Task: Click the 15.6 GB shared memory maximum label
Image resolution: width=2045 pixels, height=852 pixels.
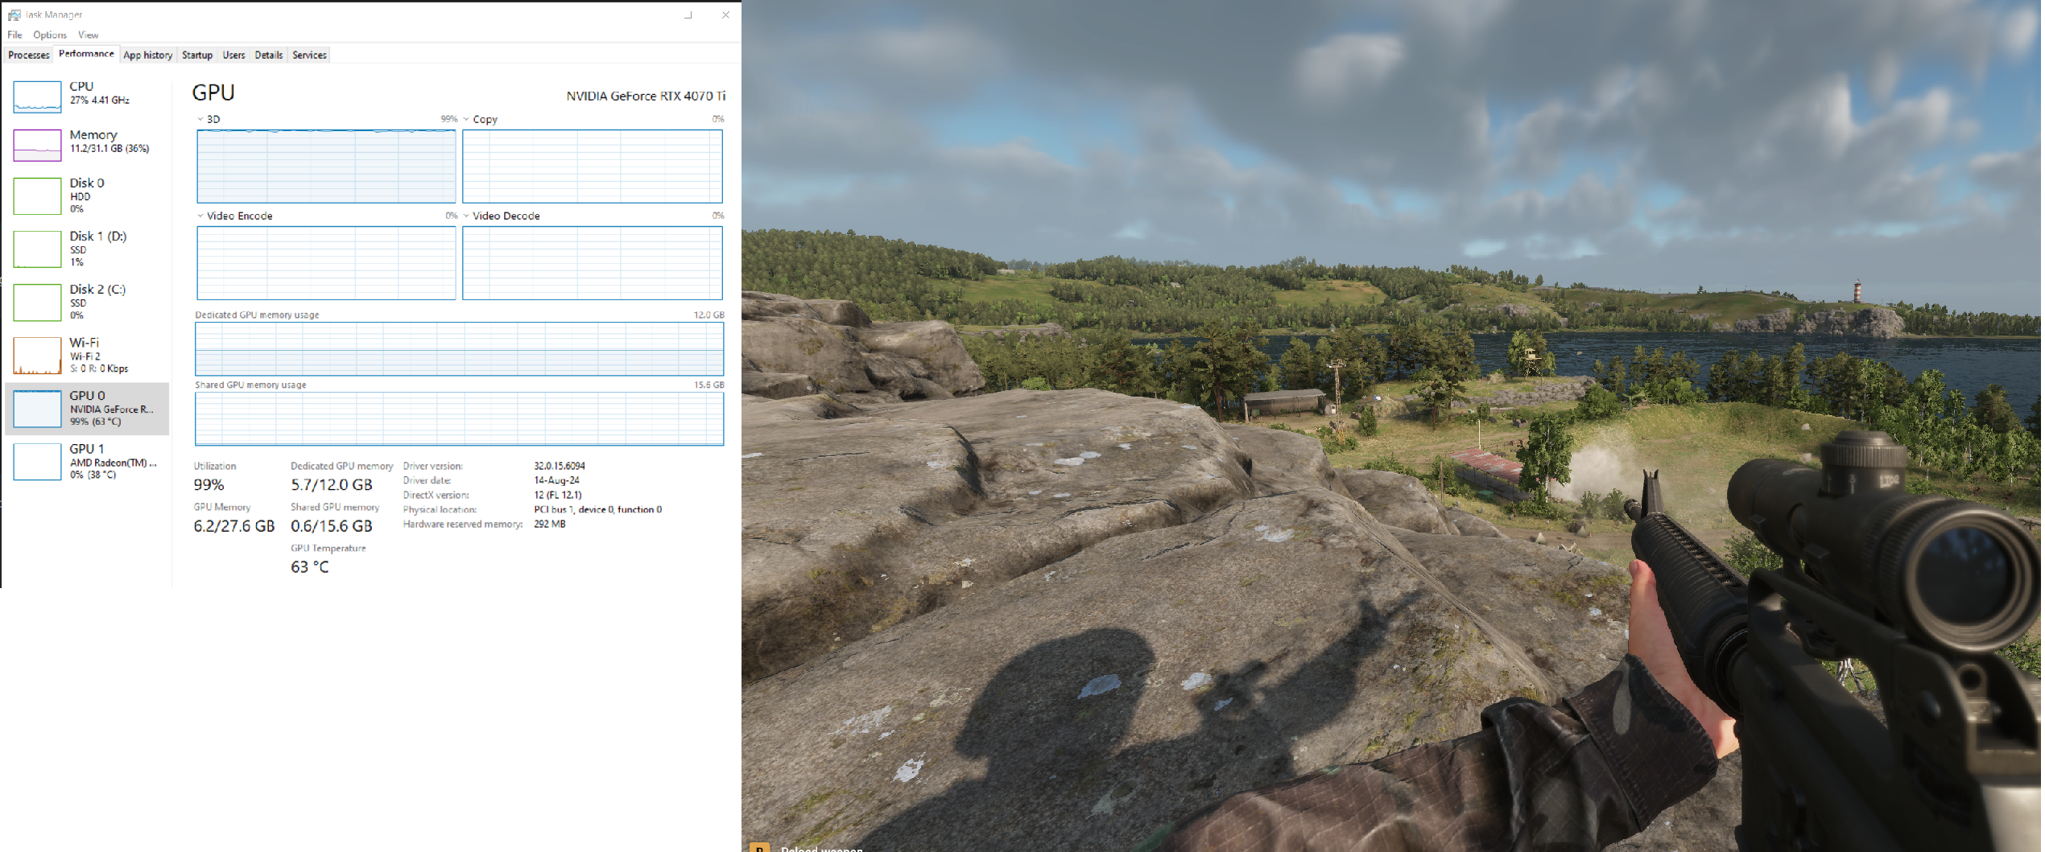Action: (x=709, y=385)
